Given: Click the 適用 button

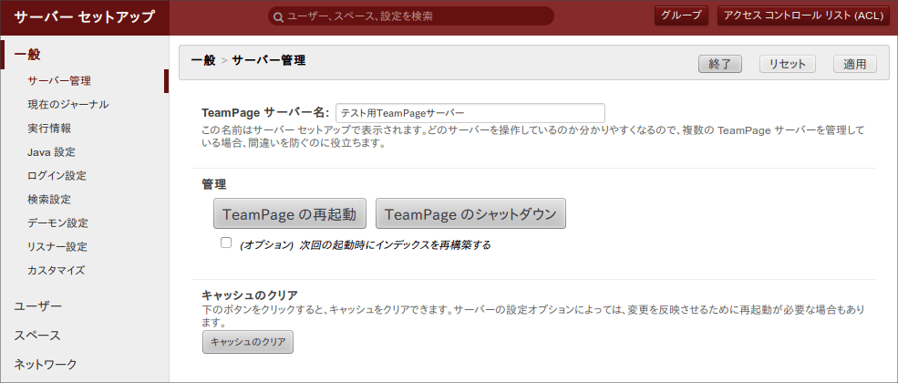Looking at the screenshot, I should click(x=855, y=64).
